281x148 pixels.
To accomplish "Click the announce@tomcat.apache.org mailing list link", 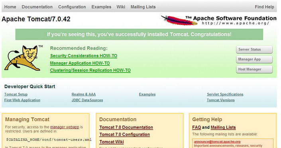I will [217, 142].
